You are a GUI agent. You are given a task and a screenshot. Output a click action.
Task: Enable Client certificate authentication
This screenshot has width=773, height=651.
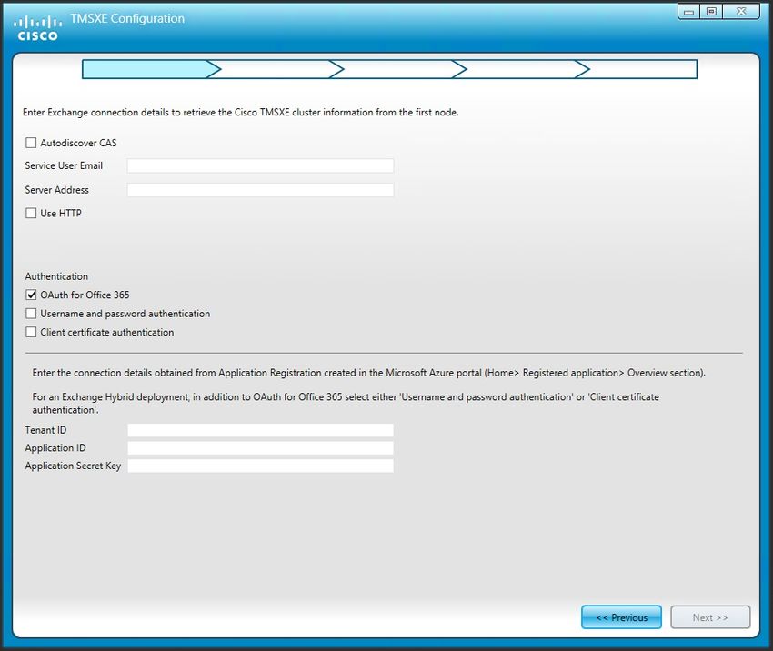31,332
